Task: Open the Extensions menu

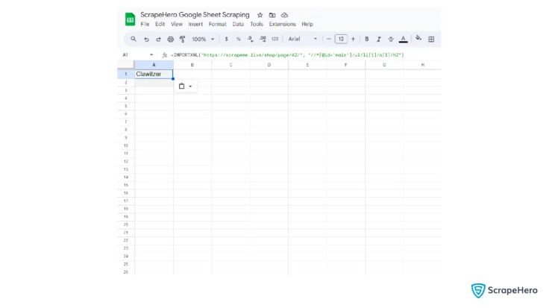Action: (x=282, y=24)
